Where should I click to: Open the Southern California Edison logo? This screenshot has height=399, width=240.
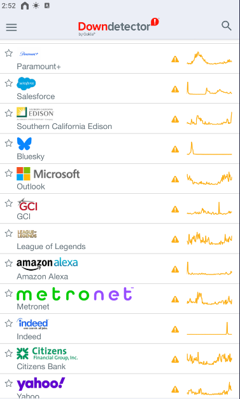coord(35,114)
